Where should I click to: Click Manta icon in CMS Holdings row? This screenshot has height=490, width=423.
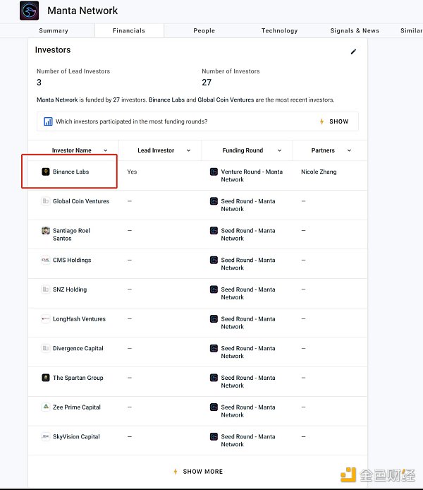click(214, 260)
